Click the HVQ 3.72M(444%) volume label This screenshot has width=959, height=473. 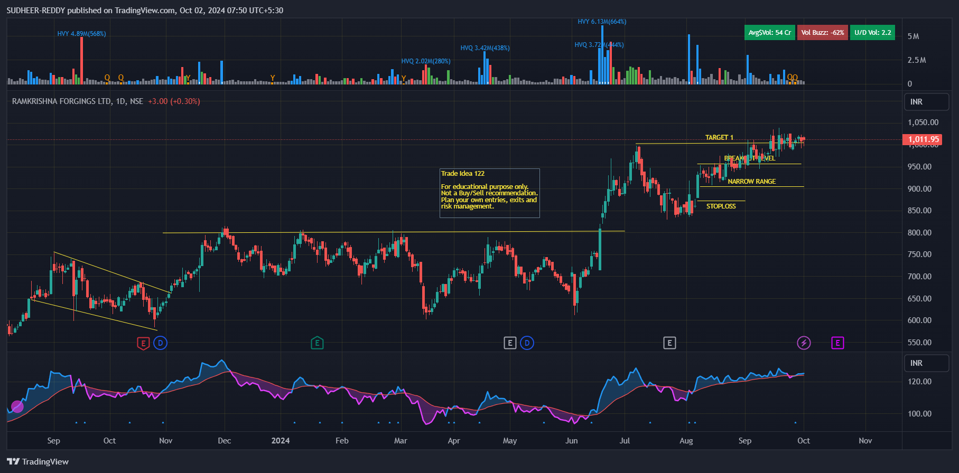599,45
